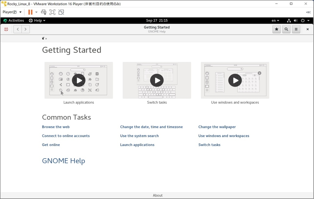The height and width of the screenshot is (199, 314).
Task: Enter full screen mode in VMware
Action: click(52, 12)
